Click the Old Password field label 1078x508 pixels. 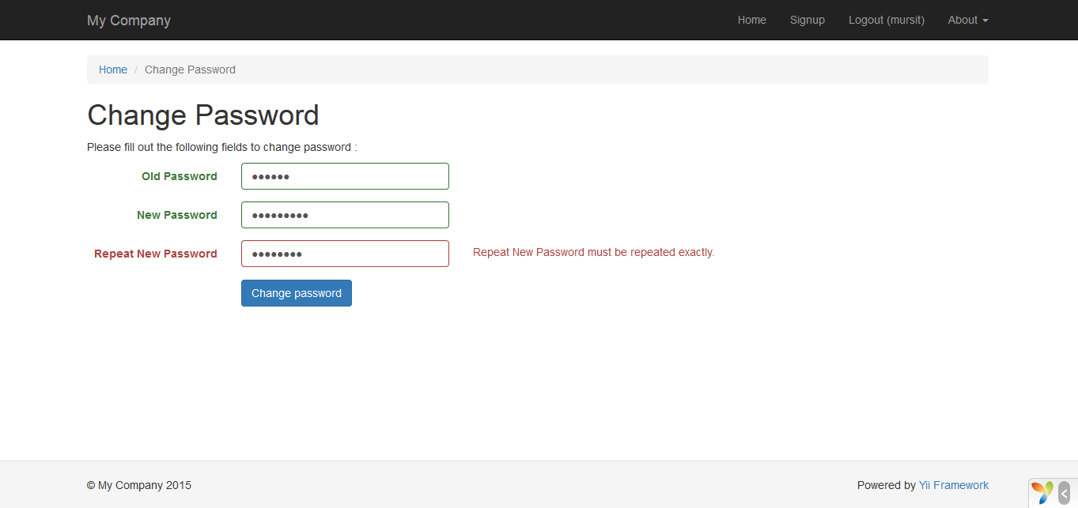179,176
